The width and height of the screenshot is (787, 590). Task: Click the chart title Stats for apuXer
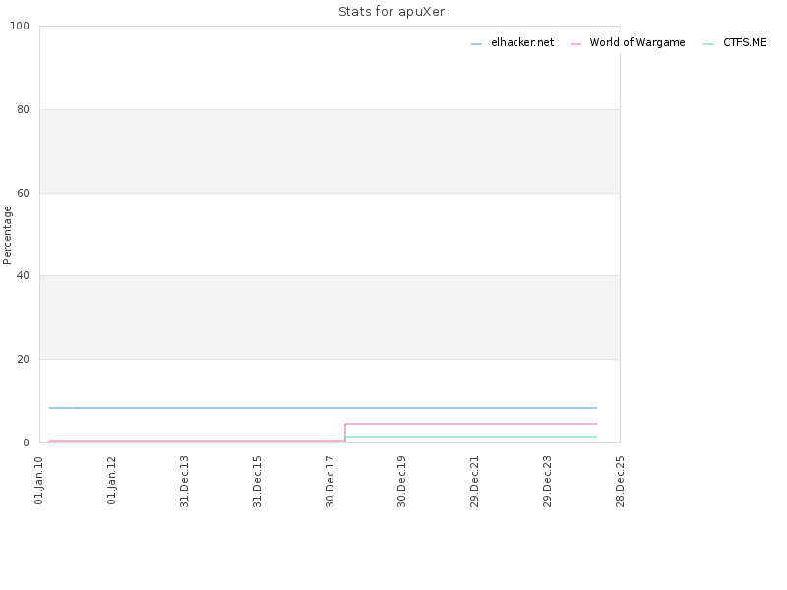392,12
